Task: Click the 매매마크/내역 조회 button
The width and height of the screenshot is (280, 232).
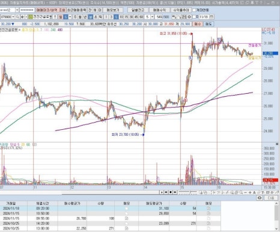Action: point(50,10)
